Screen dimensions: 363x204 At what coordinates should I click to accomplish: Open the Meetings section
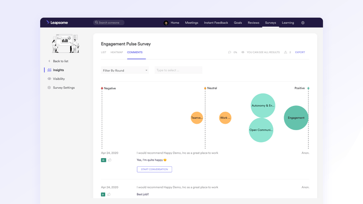(192, 23)
